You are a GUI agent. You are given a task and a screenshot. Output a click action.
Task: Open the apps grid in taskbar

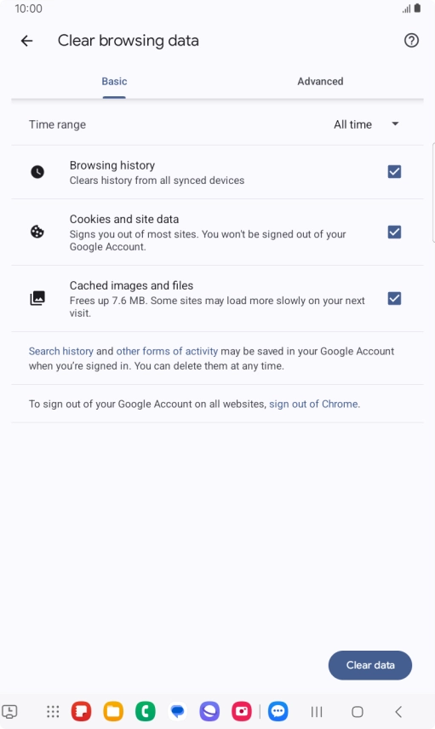[x=53, y=711]
